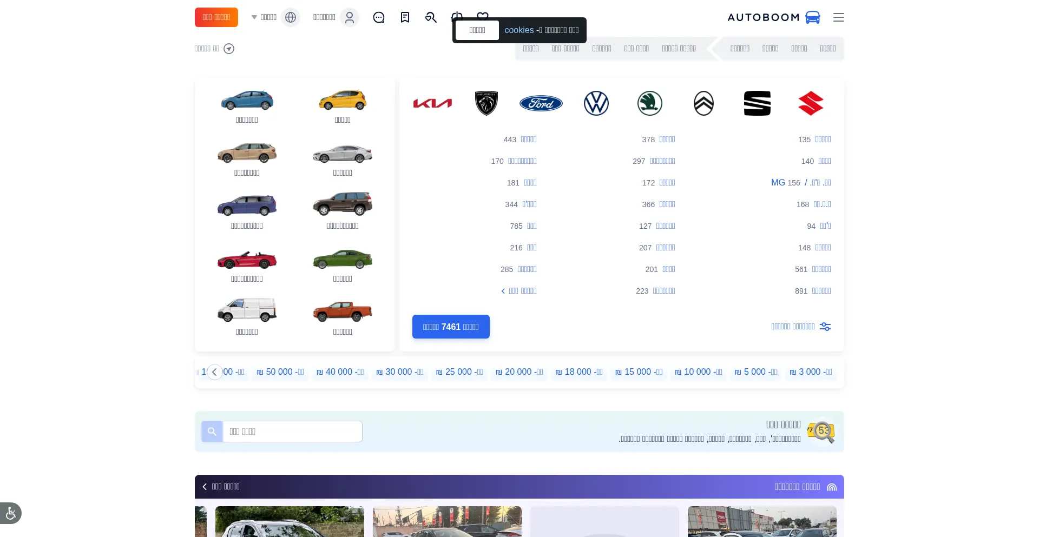Select the up to ₪ 20 000 price chip
The image size is (1039, 537).
pyautogui.click(x=519, y=372)
